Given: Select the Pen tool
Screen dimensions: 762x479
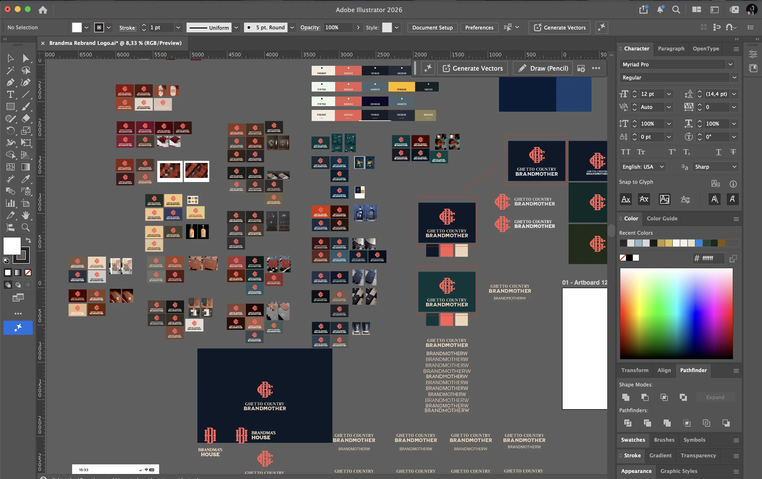Looking at the screenshot, I should (10, 83).
